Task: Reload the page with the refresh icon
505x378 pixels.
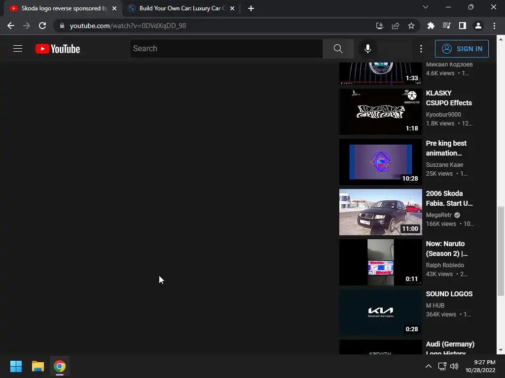Action: tap(42, 26)
